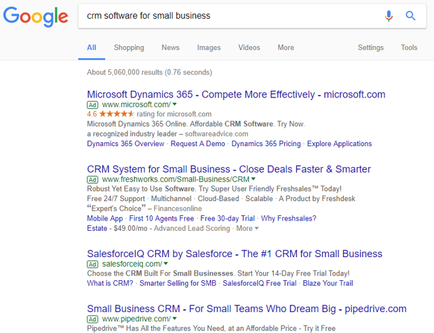Open the First 10 Agents Free sitelink
The width and height of the screenshot is (434, 333).
[x=161, y=219]
